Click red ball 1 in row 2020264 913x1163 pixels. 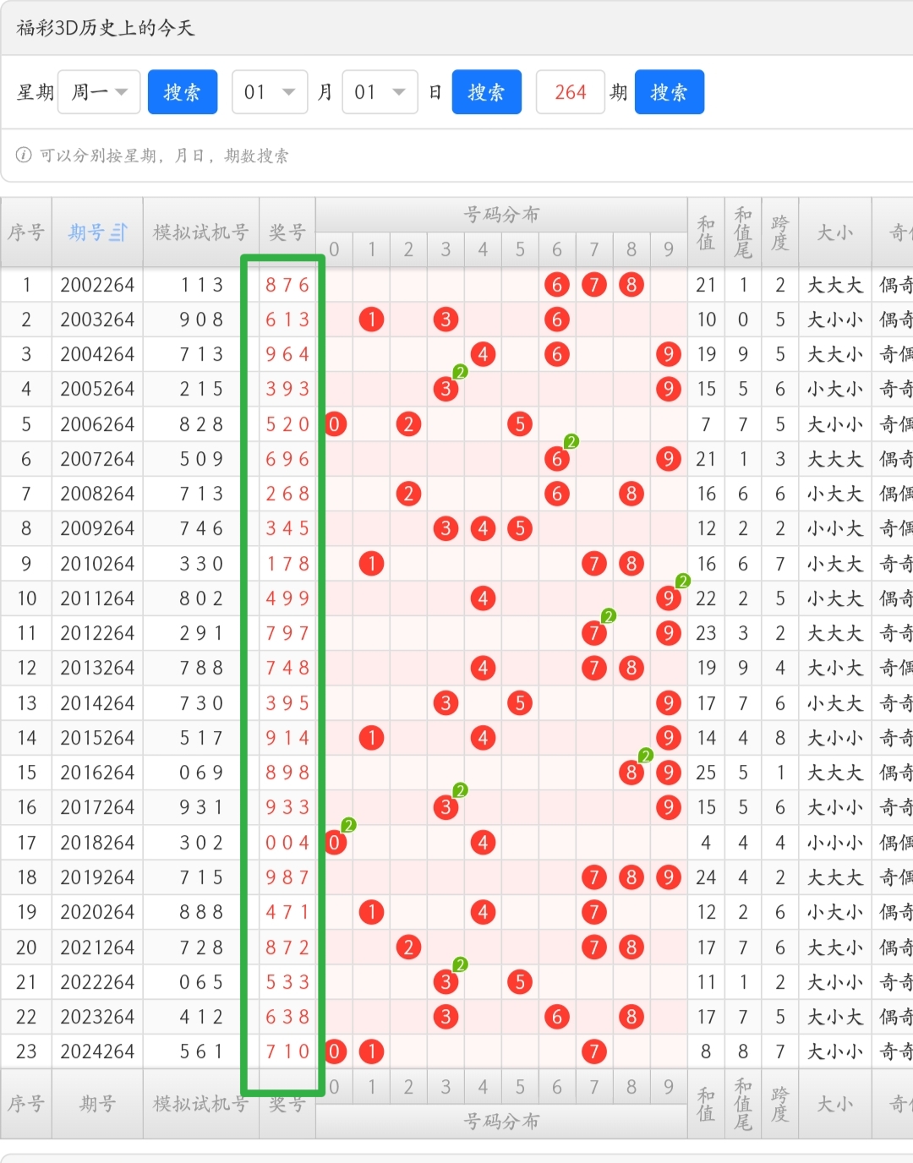[x=371, y=912]
